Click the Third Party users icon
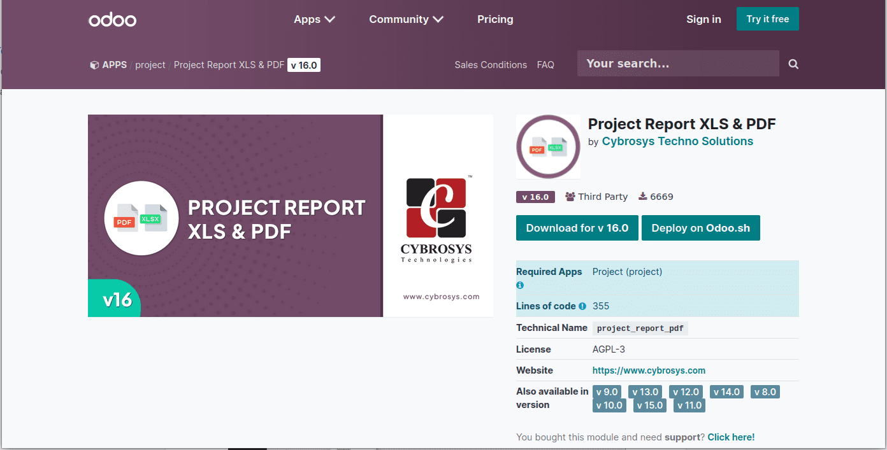Image resolution: width=887 pixels, height=450 pixels. coord(570,197)
